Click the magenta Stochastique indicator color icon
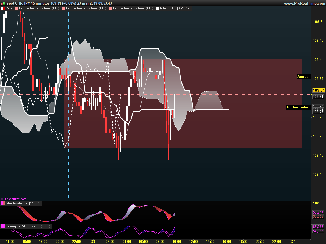Viewport: 326px width, 244px height. [3, 203]
